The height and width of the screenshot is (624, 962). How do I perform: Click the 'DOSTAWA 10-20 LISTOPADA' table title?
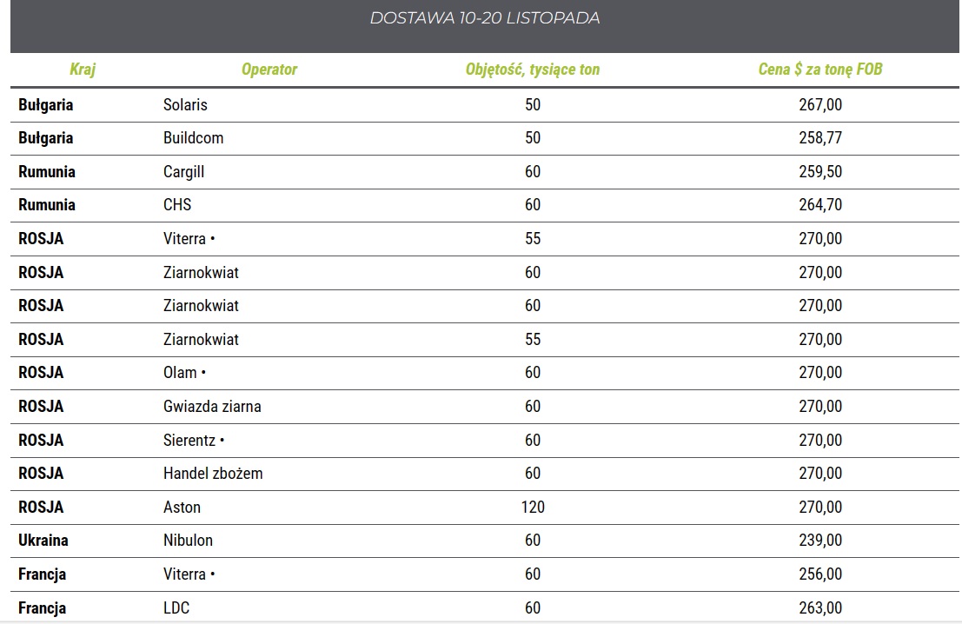(485, 17)
